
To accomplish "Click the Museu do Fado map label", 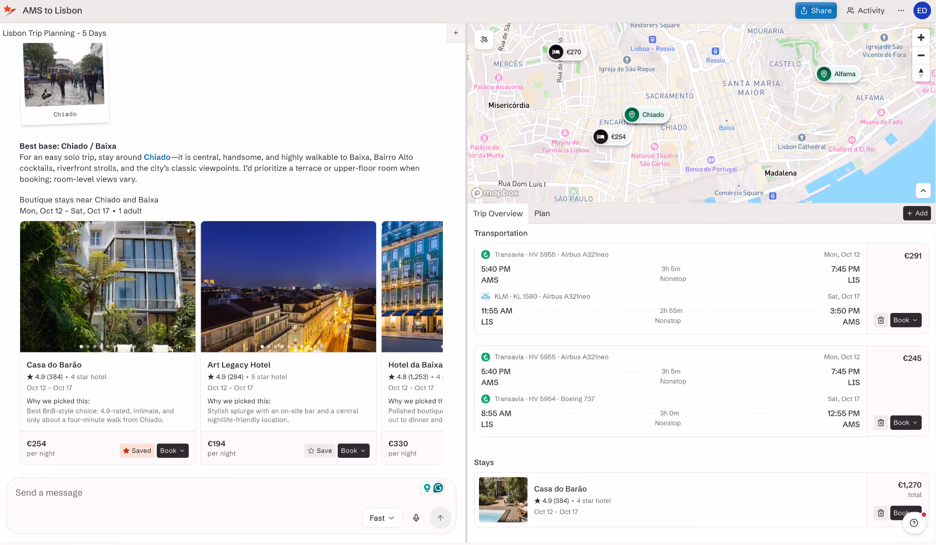I will (x=881, y=122).
